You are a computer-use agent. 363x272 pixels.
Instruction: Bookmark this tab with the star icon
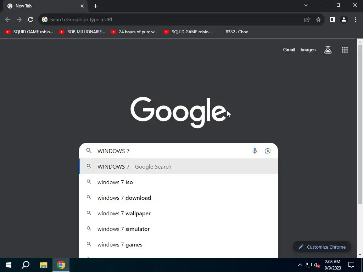point(318,20)
